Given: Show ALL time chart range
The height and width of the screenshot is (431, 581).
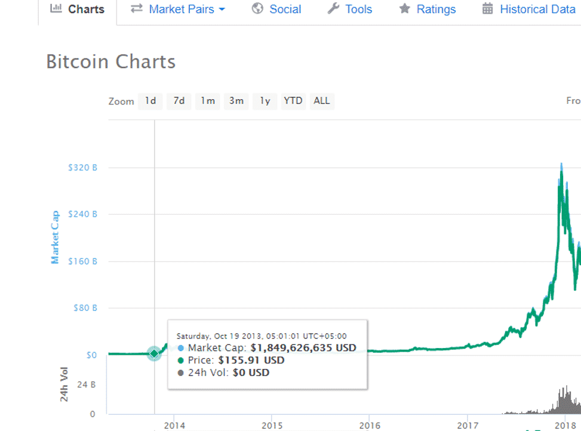Looking at the screenshot, I should [x=322, y=101].
